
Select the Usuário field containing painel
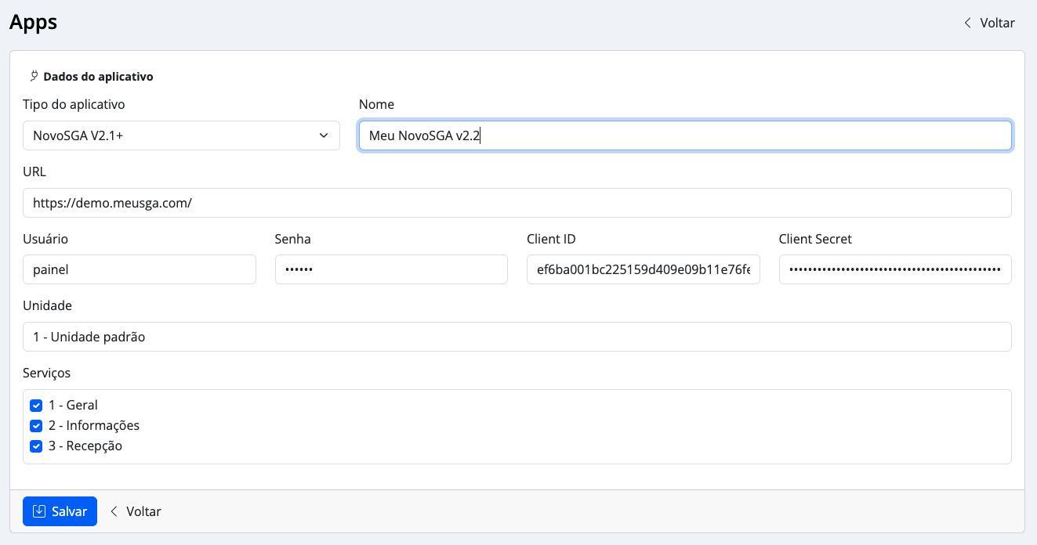coord(139,269)
